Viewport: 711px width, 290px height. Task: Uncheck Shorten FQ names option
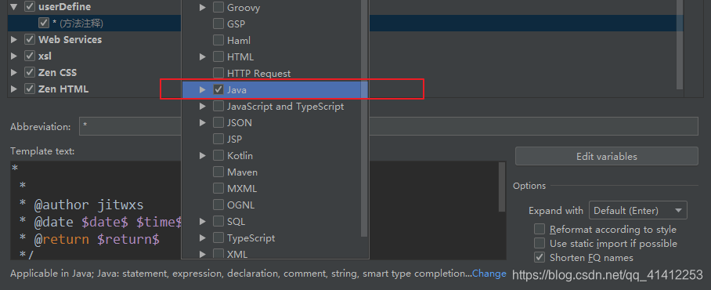[540, 257]
